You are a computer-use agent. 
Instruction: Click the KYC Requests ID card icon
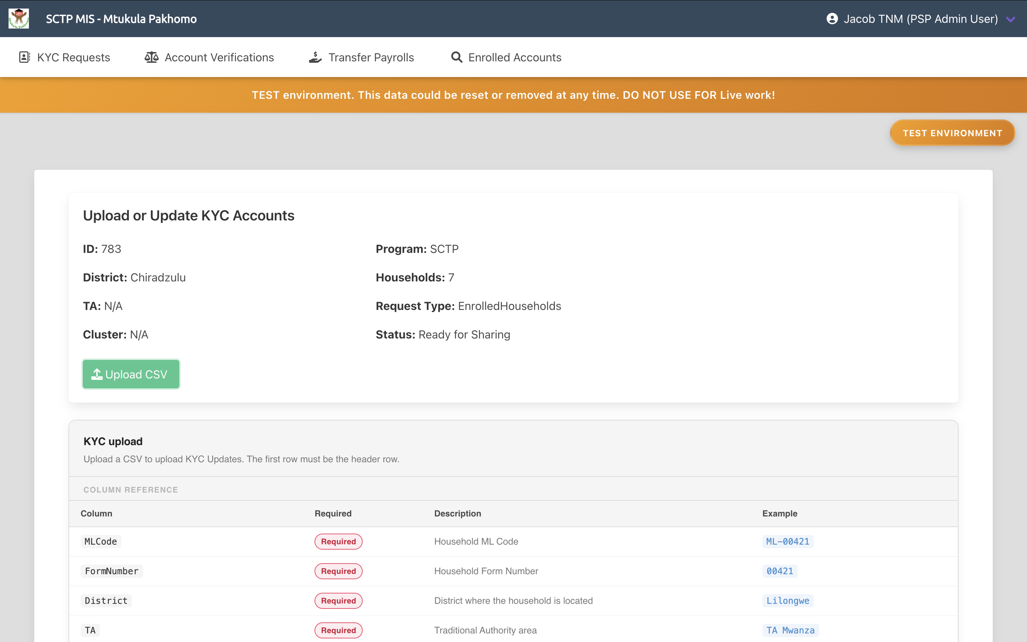(25, 57)
